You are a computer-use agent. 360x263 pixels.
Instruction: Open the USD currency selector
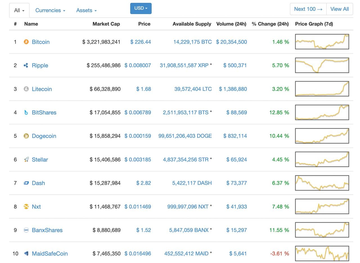[x=141, y=8]
